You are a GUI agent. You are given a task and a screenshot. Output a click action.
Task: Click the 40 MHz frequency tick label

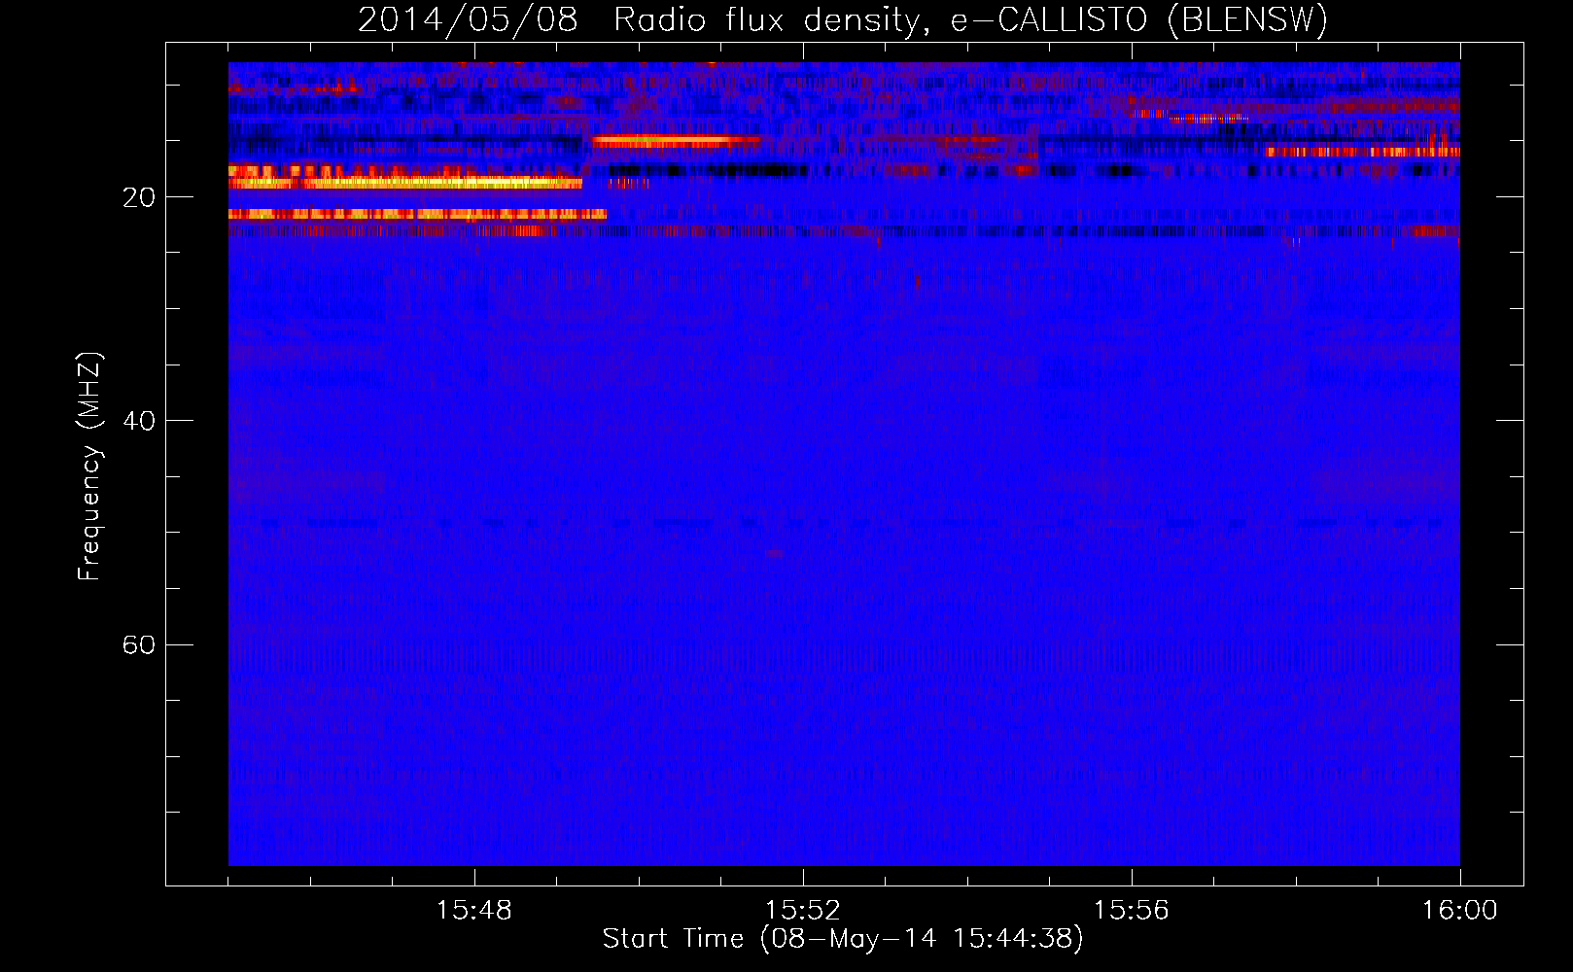coord(139,421)
